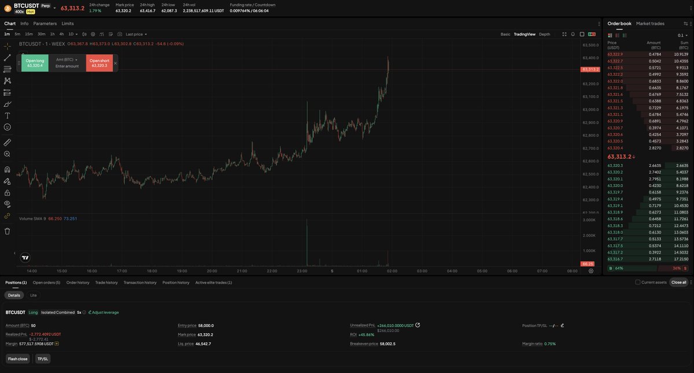The height and width of the screenshot is (373, 694).
Task: Open the chart style candles dropdown
Action: [x=84, y=34]
